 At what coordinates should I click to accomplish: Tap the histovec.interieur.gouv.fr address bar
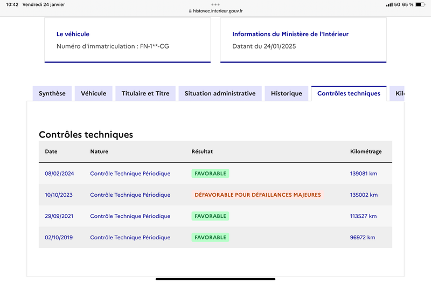tap(216, 11)
